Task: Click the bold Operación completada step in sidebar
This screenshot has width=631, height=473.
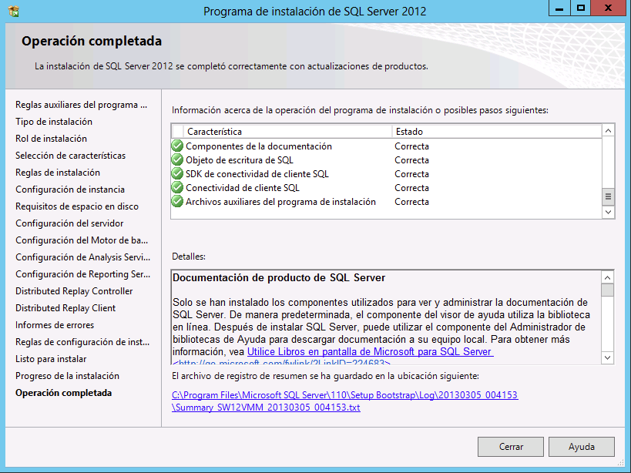Action: pyautogui.click(x=64, y=393)
